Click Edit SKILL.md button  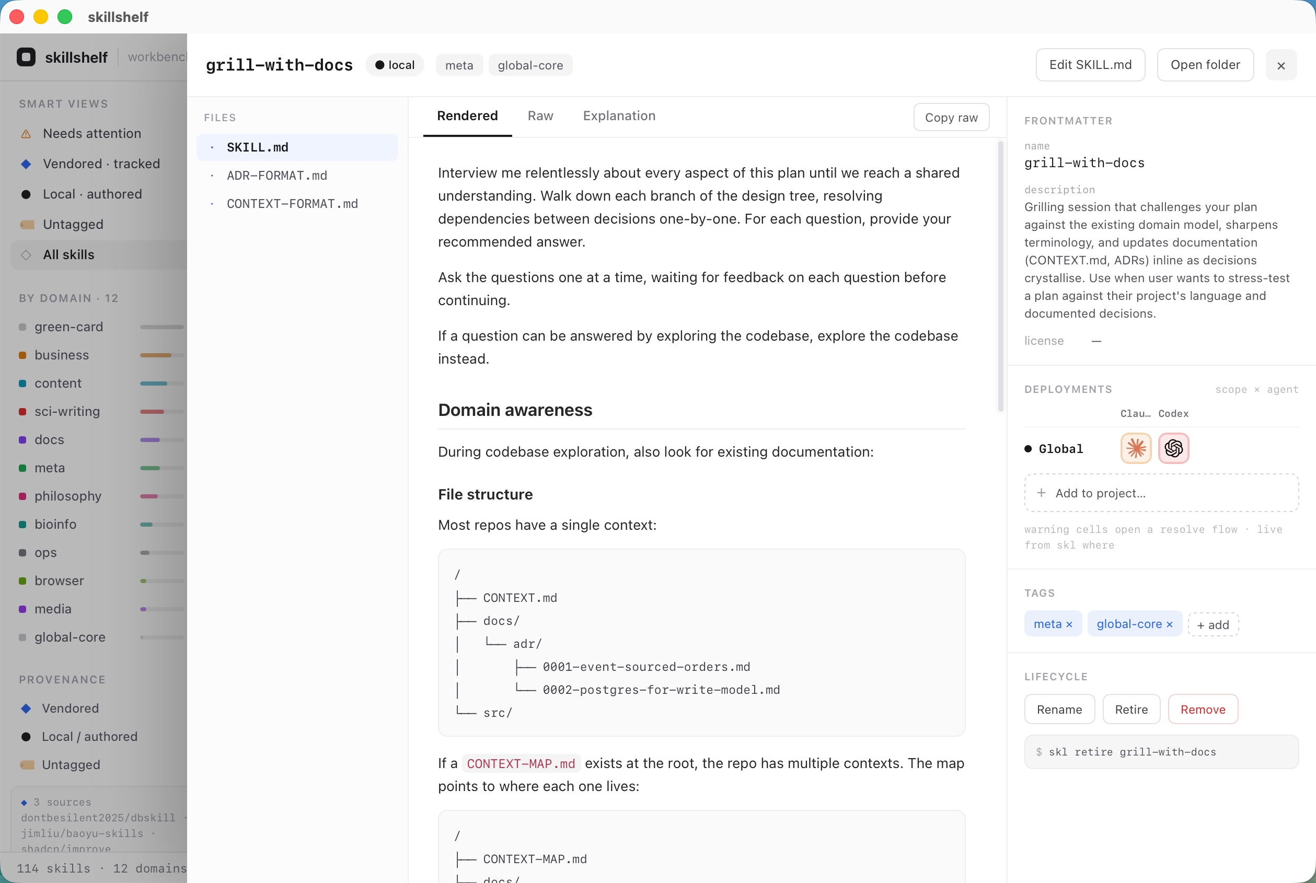[x=1090, y=65]
